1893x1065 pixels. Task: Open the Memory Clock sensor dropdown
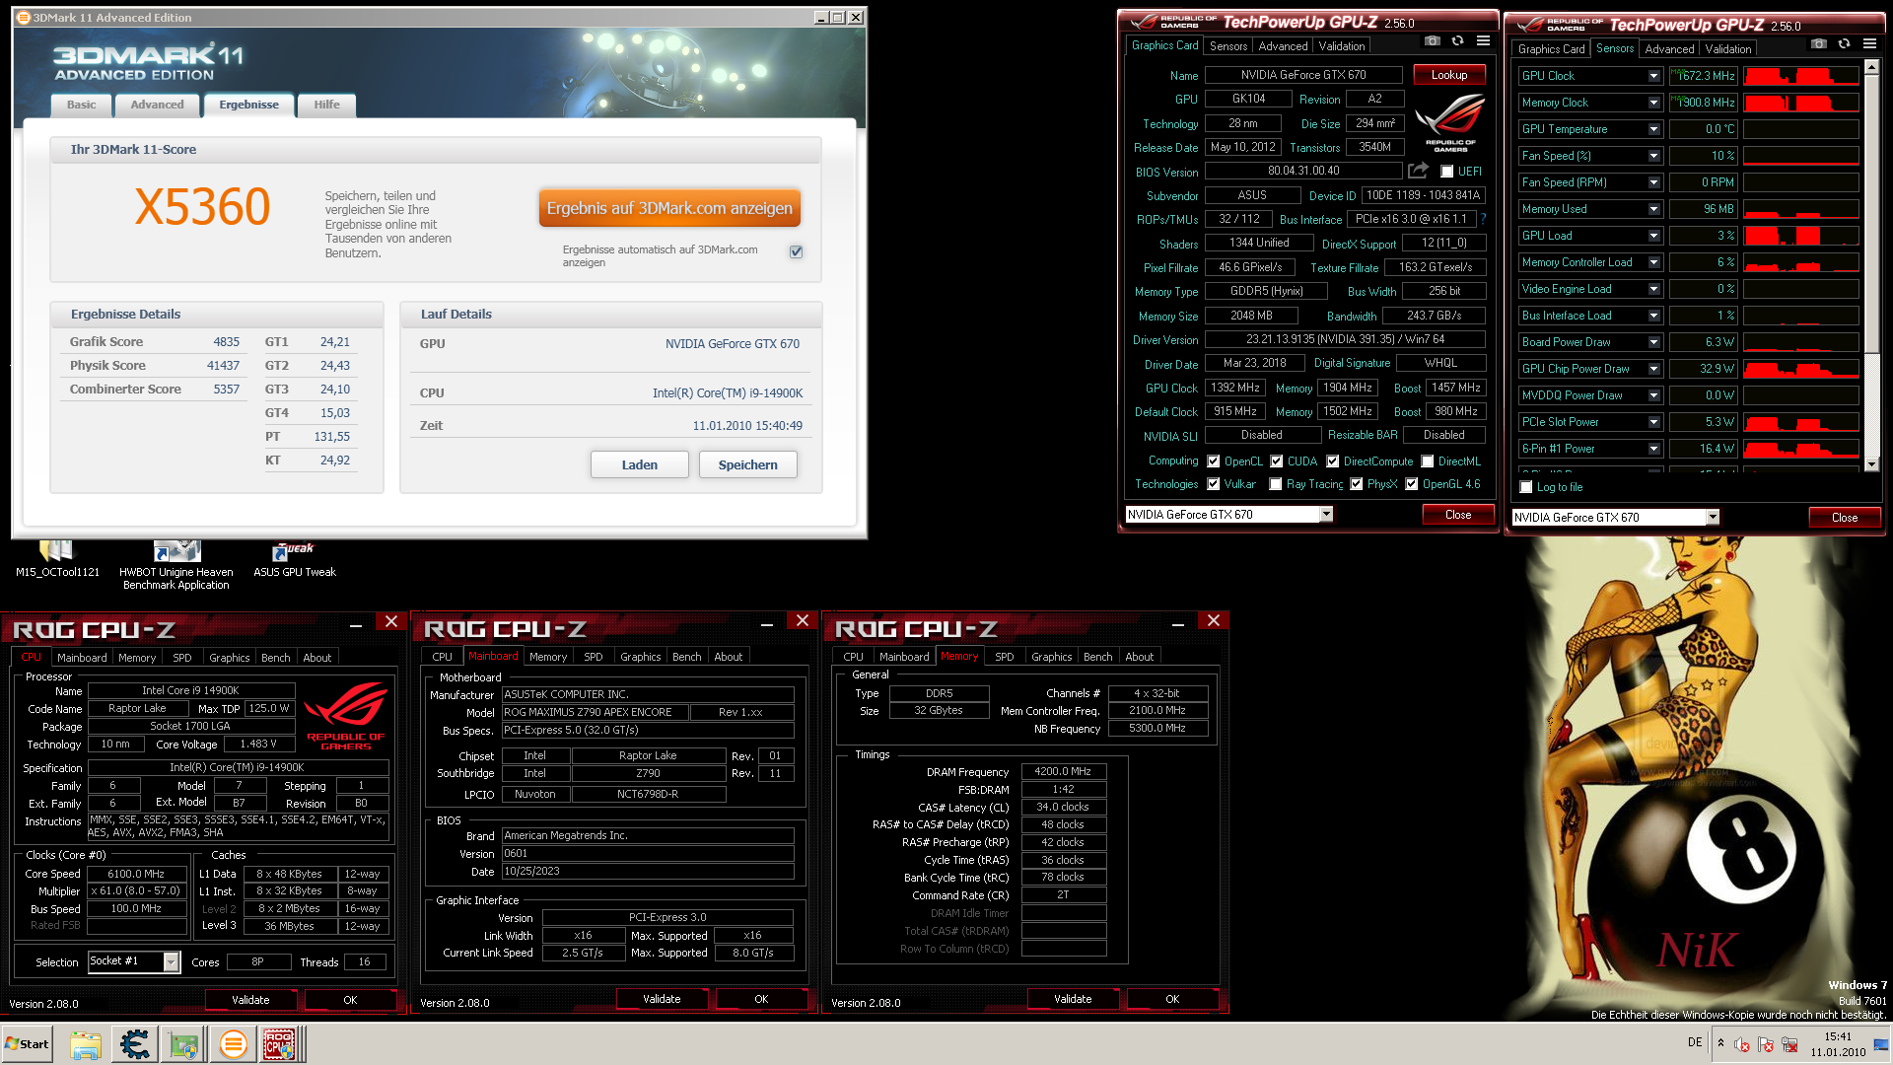tap(1653, 103)
